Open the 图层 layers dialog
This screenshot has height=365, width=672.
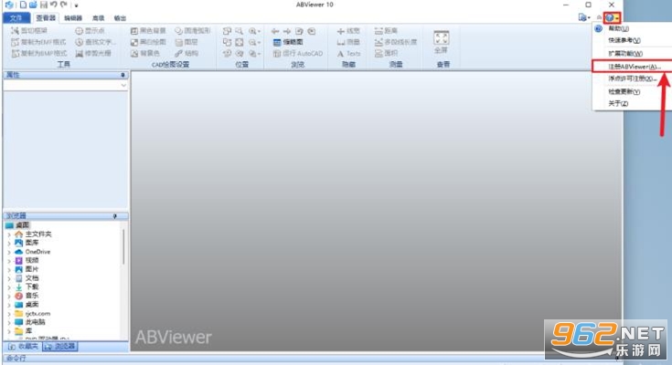click(187, 42)
